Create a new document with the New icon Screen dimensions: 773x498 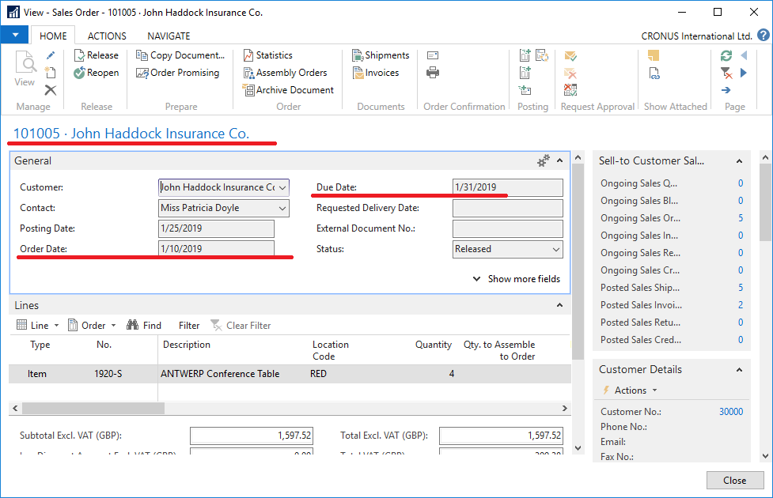(x=51, y=73)
